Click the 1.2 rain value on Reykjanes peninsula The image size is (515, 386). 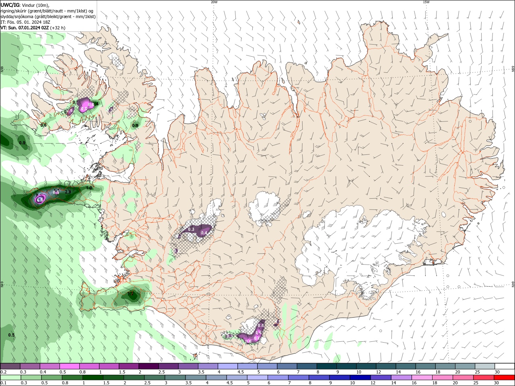pos(130,294)
